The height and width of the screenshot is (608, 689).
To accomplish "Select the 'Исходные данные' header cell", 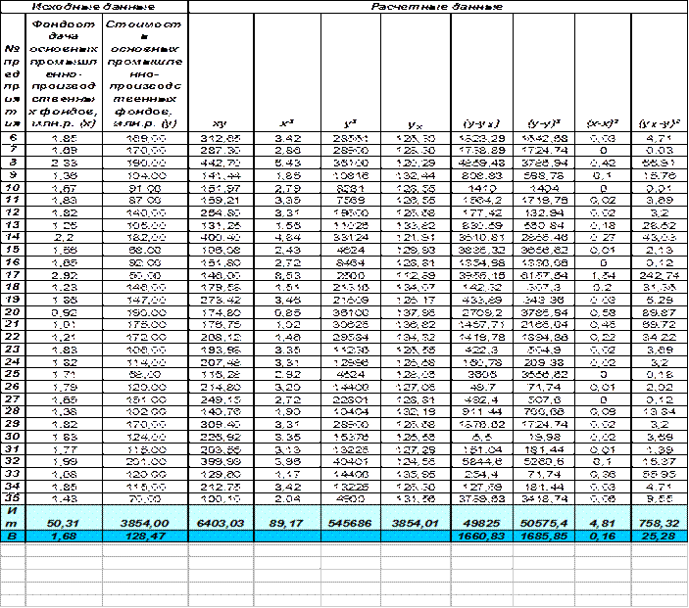I will click(94, 7).
